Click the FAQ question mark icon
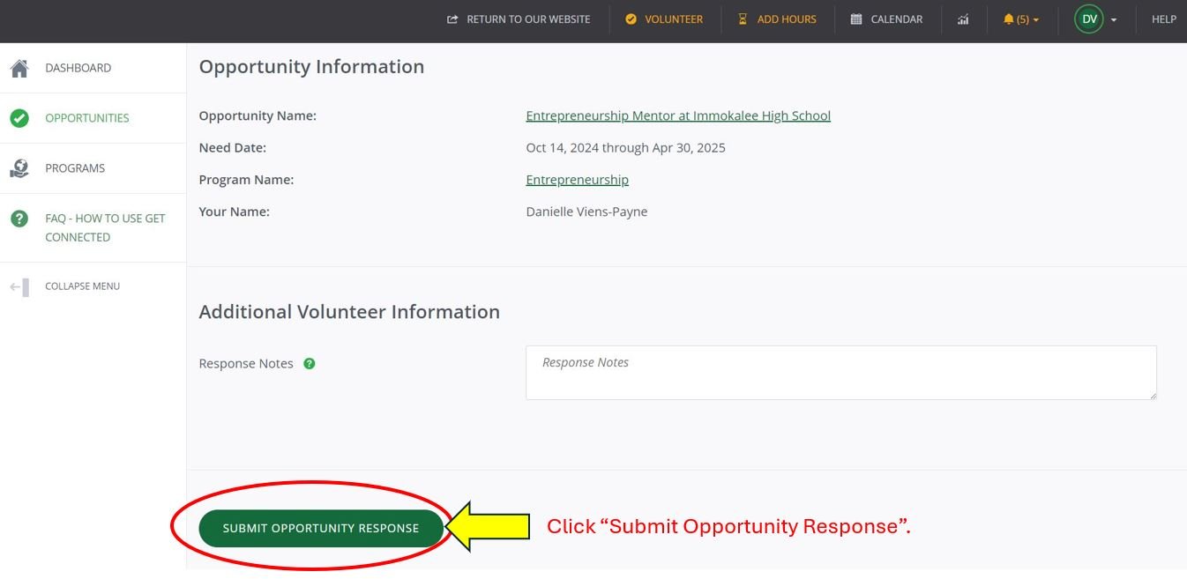Viewport: 1187px width, 579px height. coord(19,219)
